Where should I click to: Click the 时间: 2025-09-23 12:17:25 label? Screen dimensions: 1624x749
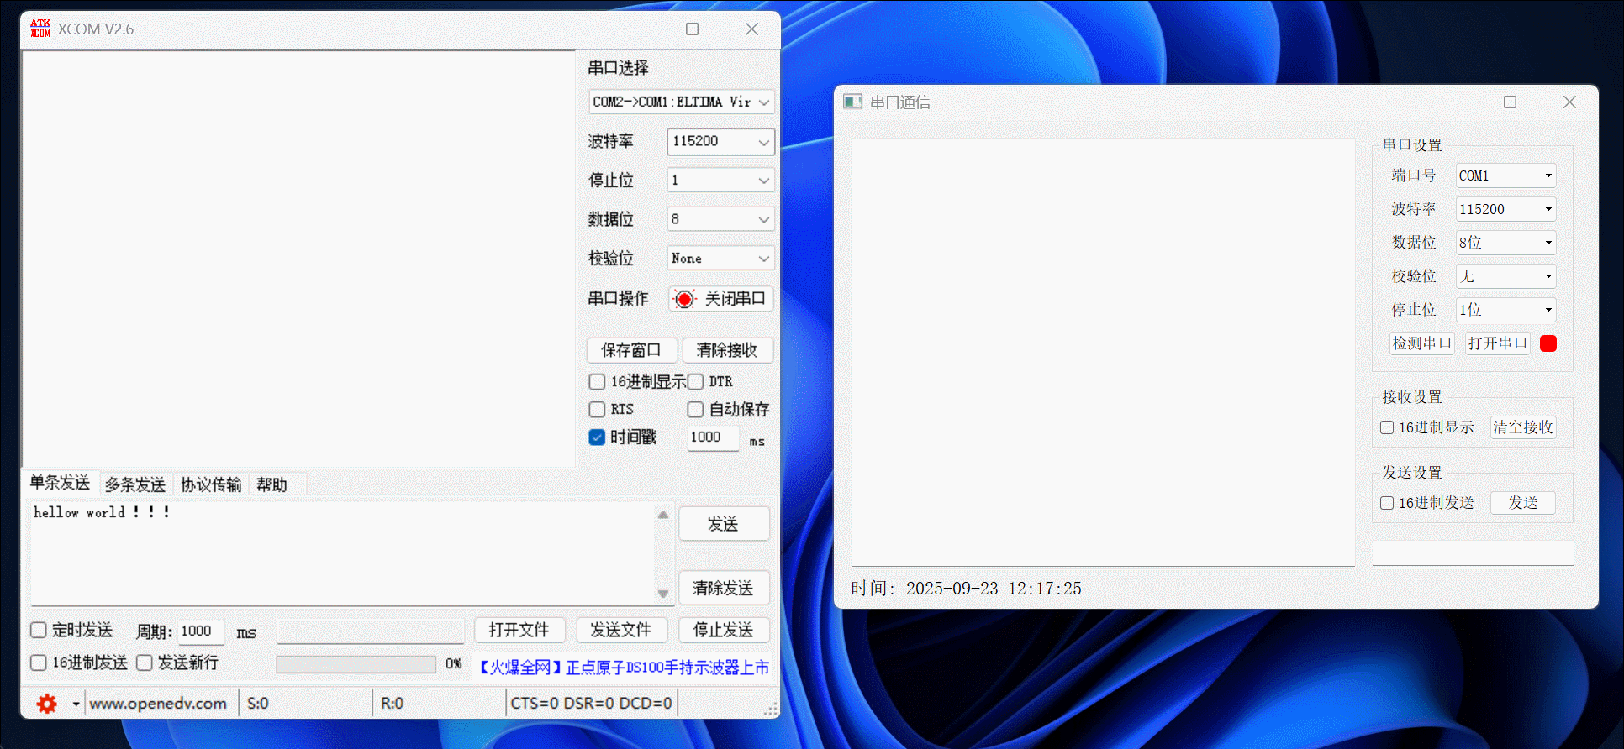[x=966, y=589]
